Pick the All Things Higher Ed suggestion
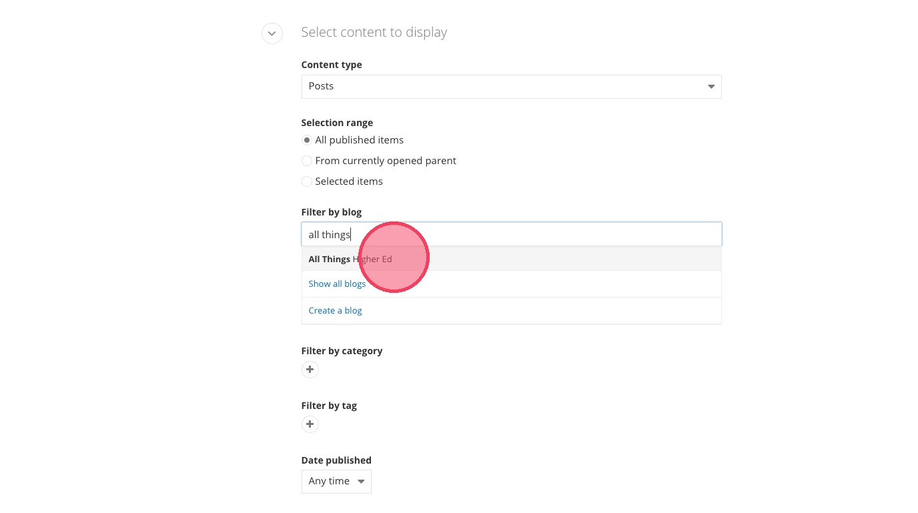This screenshot has height=513, width=918. click(350, 259)
